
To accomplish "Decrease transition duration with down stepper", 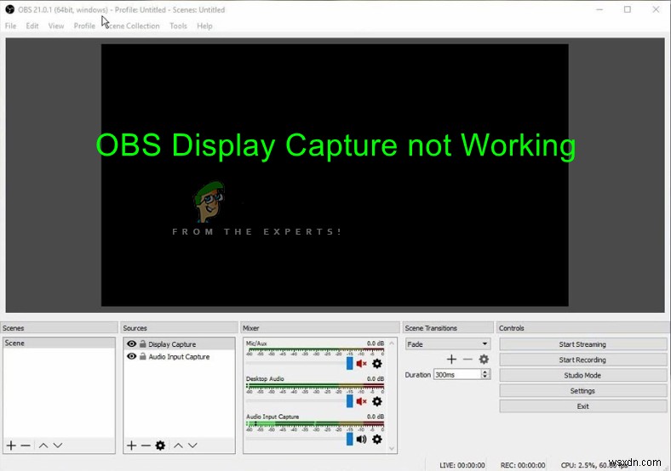I will point(485,377).
